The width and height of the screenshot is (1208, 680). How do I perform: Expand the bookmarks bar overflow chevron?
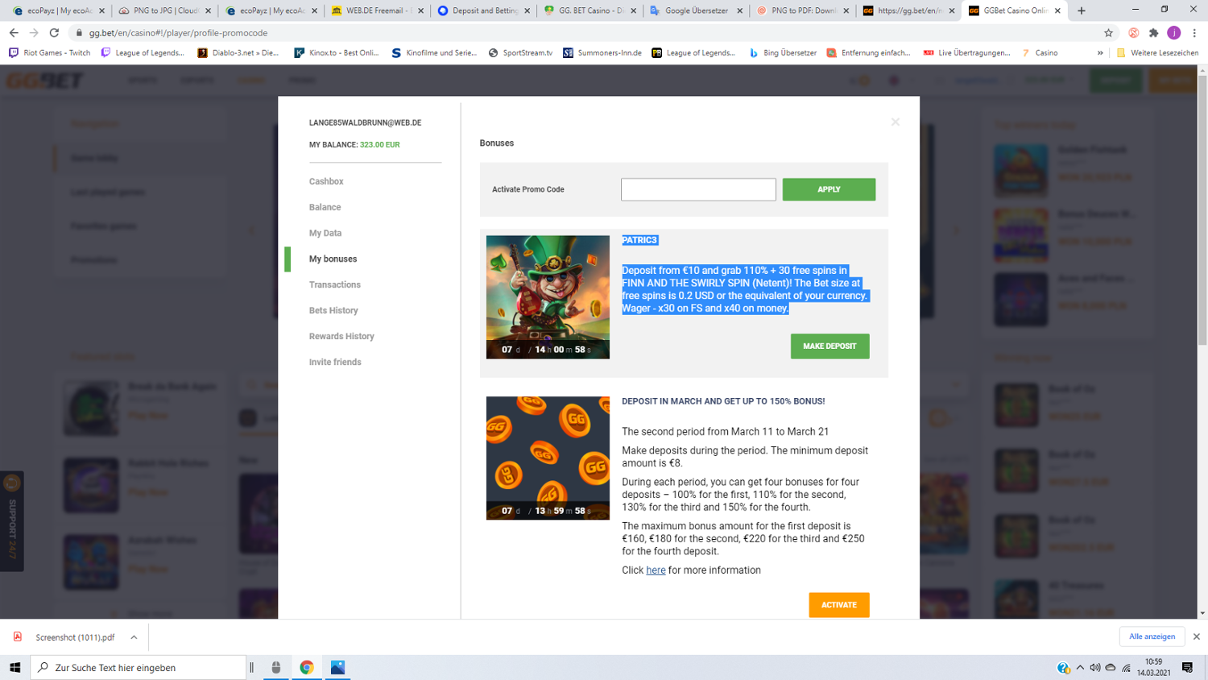pos(1100,53)
